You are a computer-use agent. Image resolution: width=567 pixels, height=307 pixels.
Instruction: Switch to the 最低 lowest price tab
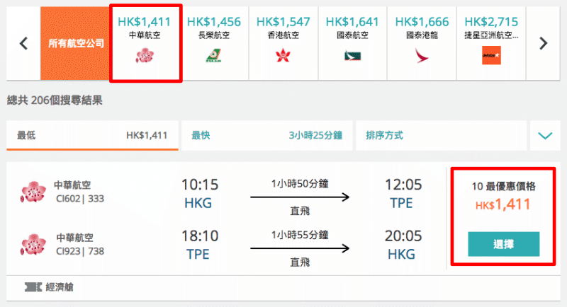[x=92, y=136]
